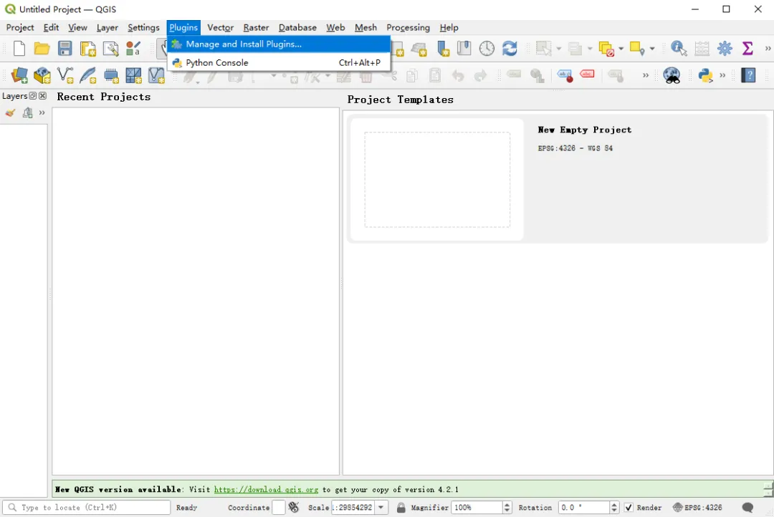Save the project with the floppy disk icon
This screenshot has height=517, width=774.
pos(64,49)
